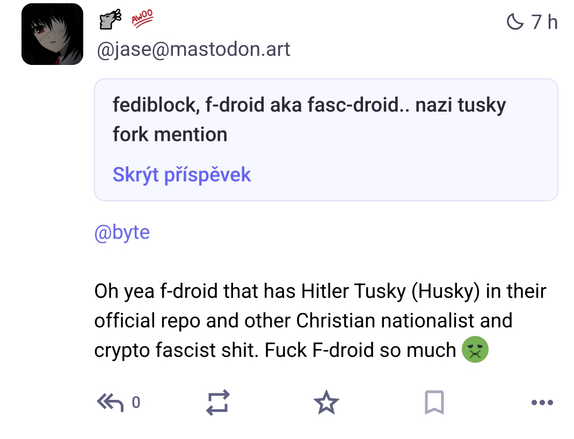Click the reply count showing 0
574x439 pixels.
coord(136,403)
